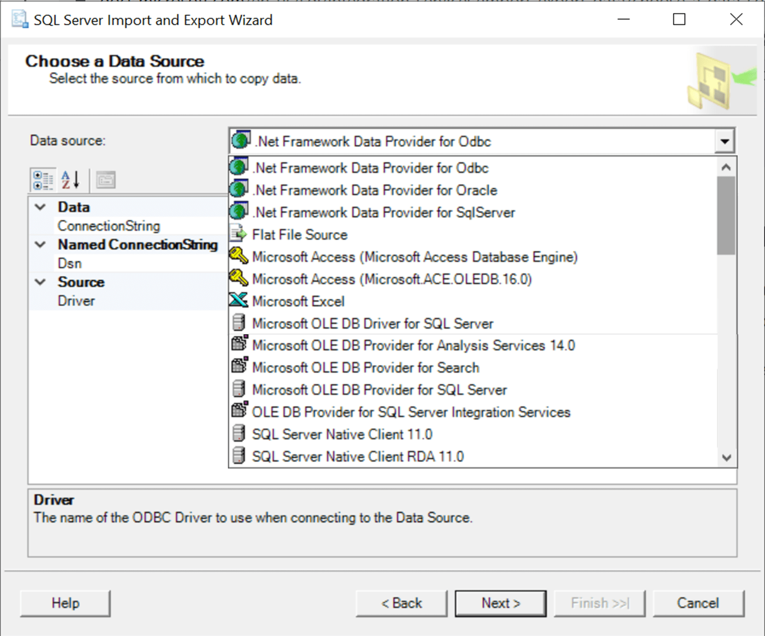Screen dimensions: 765x636
Task: Click the Next button
Action: (x=500, y=603)
